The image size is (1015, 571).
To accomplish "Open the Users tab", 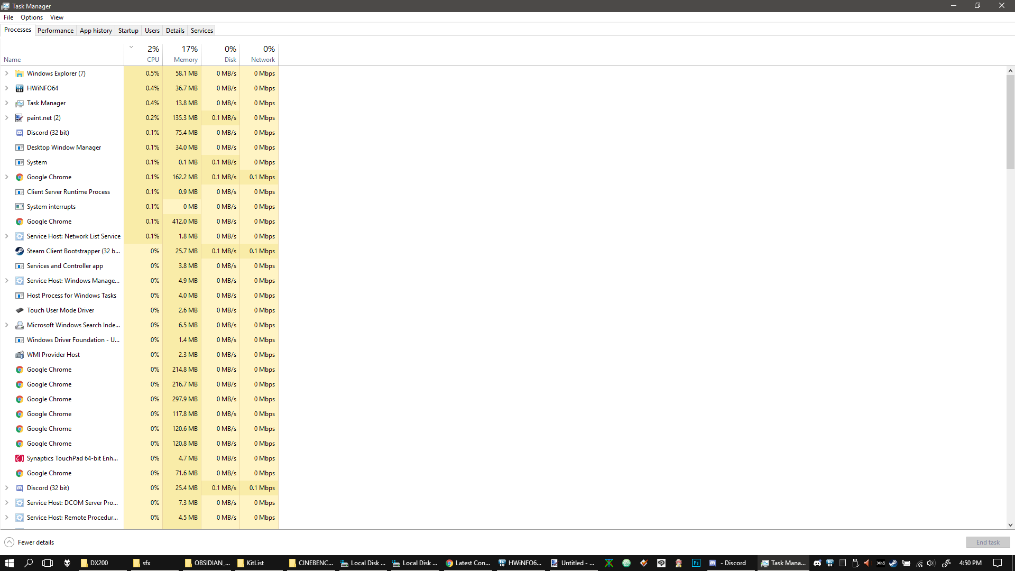I will pyautogui.click(x=152, y=31).
